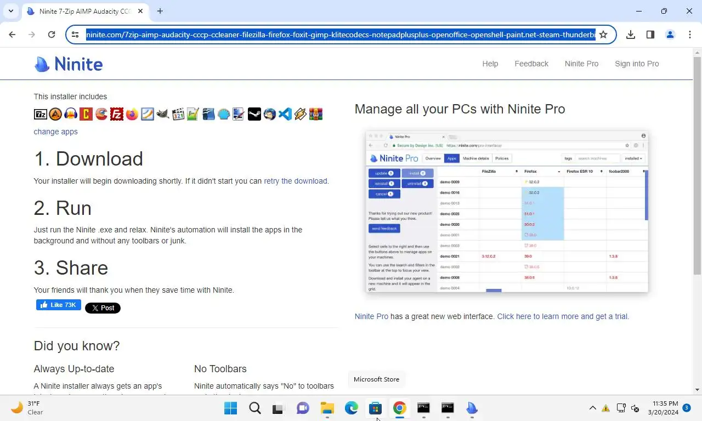Image resolution: width=702 pixels, height=421 pixels.
Task: Reload the page
Action: 52,35
